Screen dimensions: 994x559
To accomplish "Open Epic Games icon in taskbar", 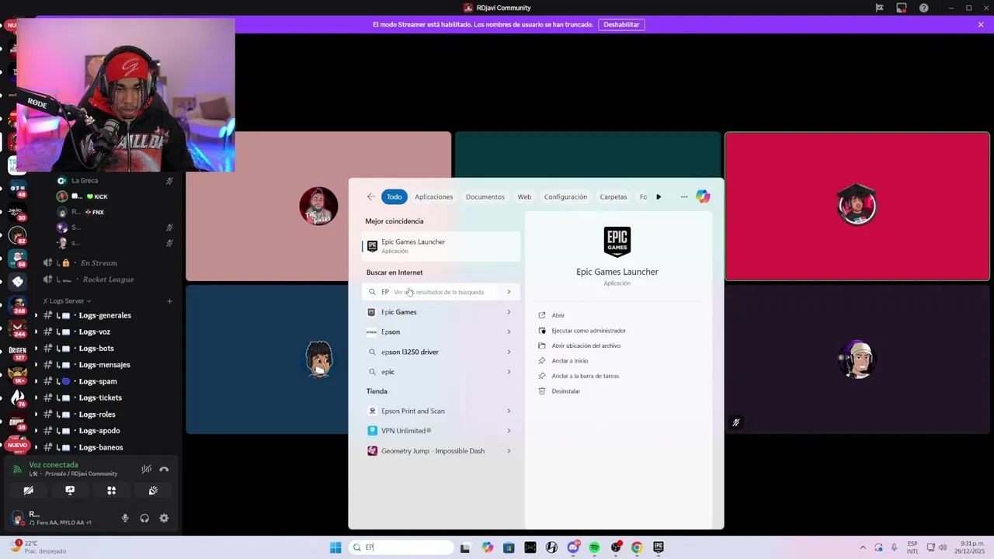I will click(659, 547).
